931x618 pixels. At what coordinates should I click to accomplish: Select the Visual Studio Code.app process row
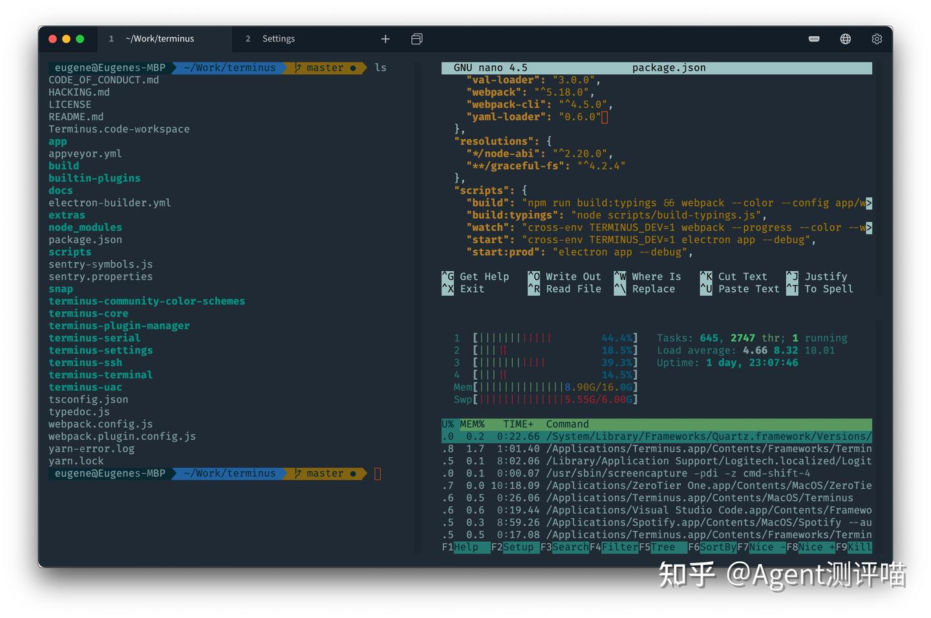tap(657, 510)
